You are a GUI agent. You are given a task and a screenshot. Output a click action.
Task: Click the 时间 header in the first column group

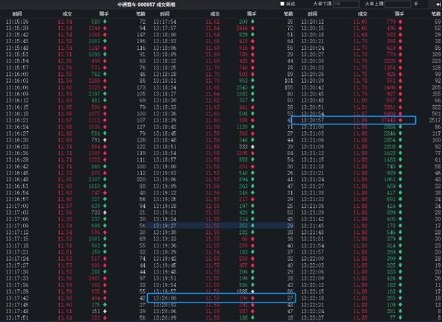pyautogui.click(x=17, y=14)
